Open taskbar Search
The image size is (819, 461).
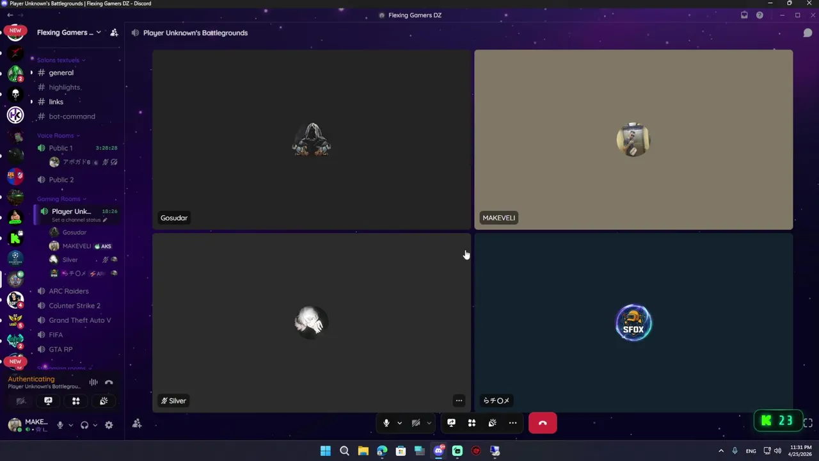coord(344,451)
